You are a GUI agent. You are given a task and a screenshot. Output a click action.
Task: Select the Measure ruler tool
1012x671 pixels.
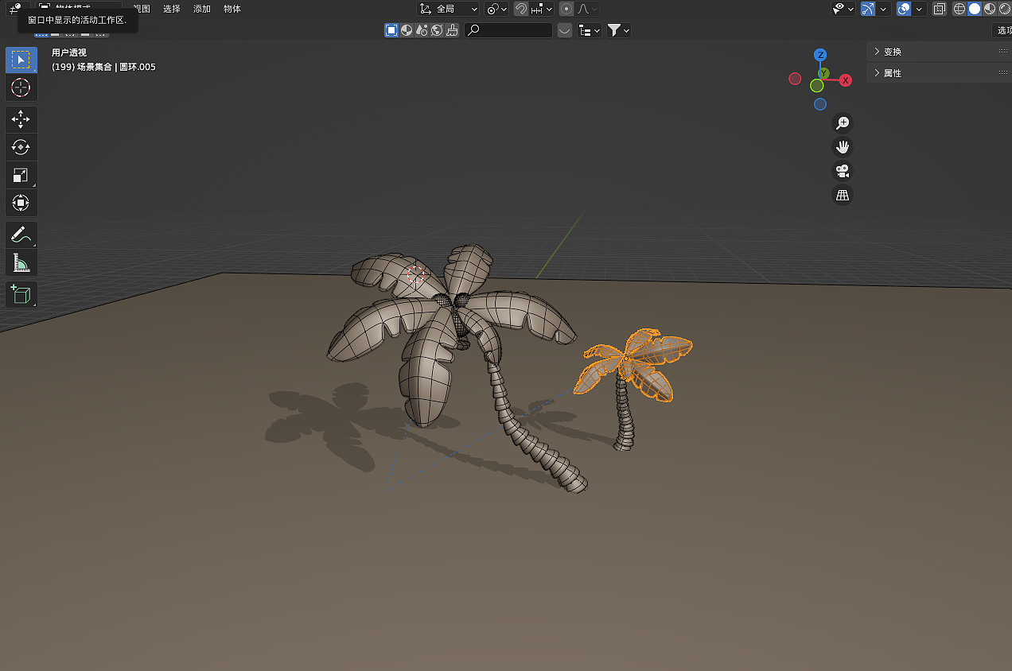[x=21, y=262]
